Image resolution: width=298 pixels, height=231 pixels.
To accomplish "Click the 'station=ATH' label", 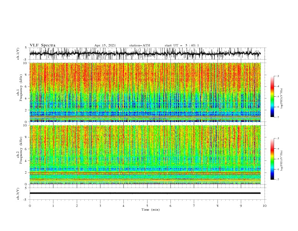I will [x=140, y=45].
